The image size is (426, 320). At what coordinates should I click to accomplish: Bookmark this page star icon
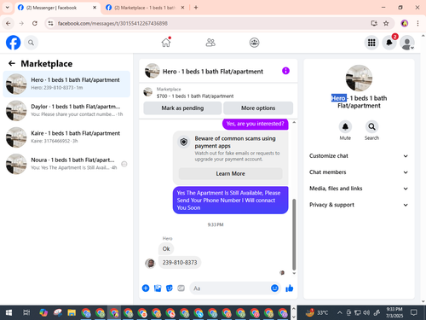[386, 23]
